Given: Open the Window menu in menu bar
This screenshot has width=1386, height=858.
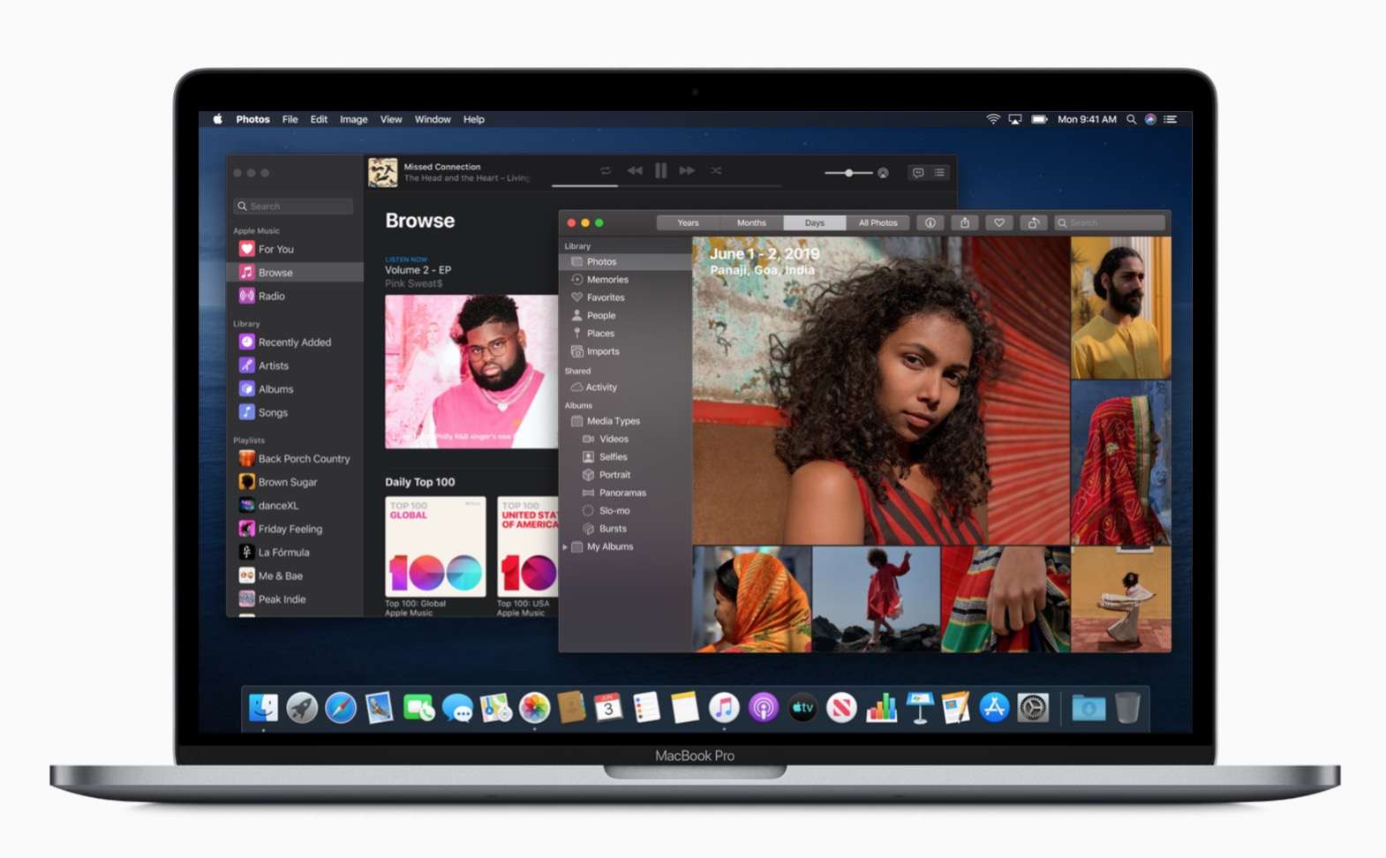Looking at the screenshot, I should click(433, 119).
